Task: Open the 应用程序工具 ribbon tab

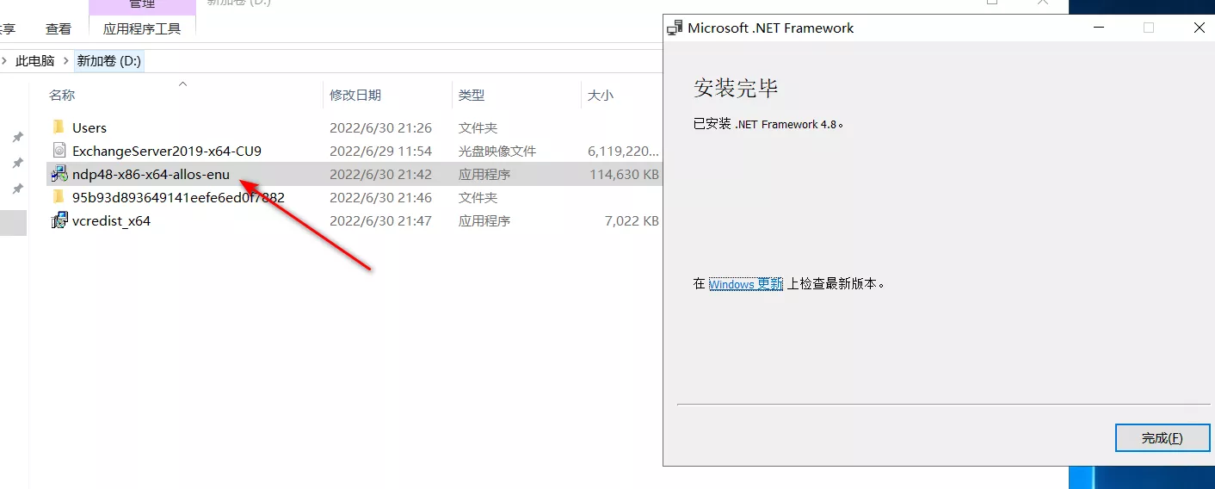Action: click(x=142, y=28)
